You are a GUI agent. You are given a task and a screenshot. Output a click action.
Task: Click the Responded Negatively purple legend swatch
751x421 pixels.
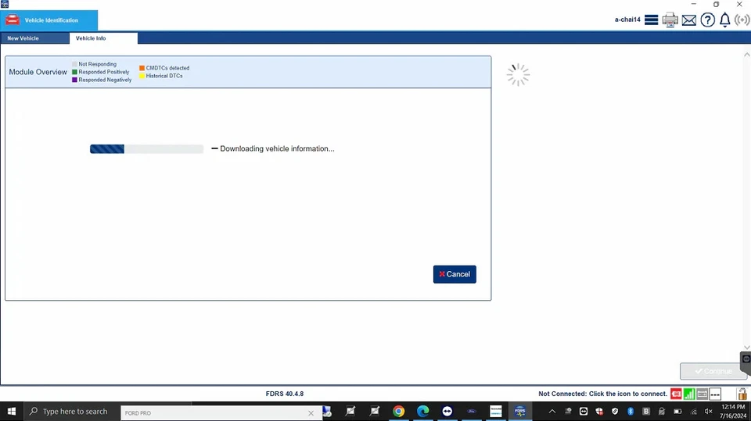[75, 80]
